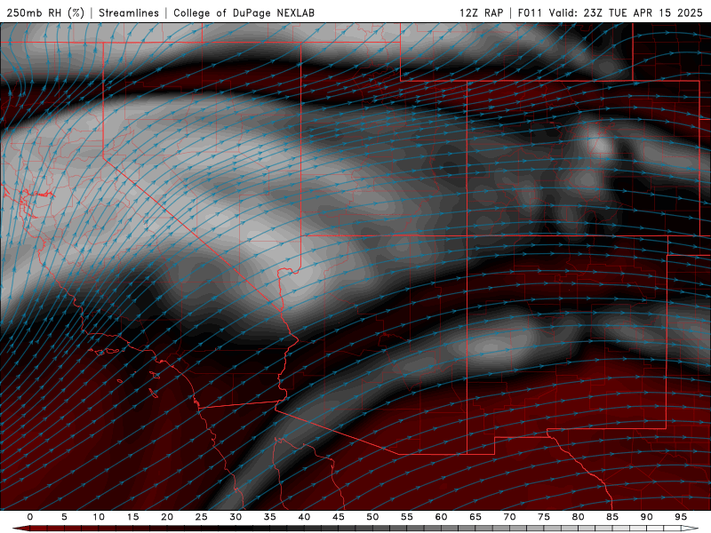Click the "75" color scale label
The width and height of the screenshot is (711, 533).
tap(544, 517)
